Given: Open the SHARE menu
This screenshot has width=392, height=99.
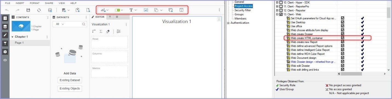Looking at the screenshot, I should coord(49,3).
